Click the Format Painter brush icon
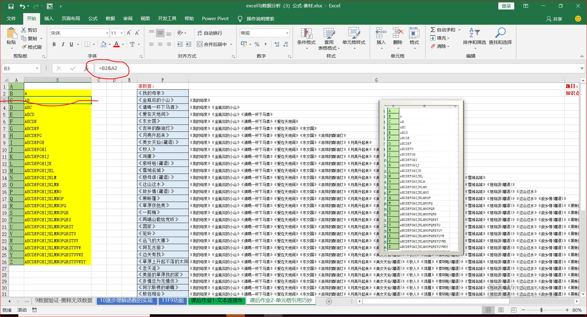The width and height of the screenshot is (587, 317). point(24,47)
